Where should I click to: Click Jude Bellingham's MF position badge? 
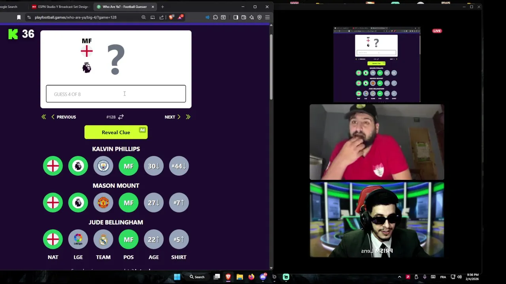click(128, 239)
